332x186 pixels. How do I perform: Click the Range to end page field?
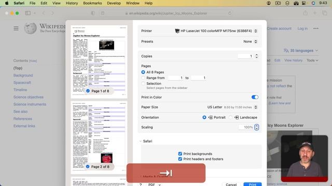coord(198,78)
